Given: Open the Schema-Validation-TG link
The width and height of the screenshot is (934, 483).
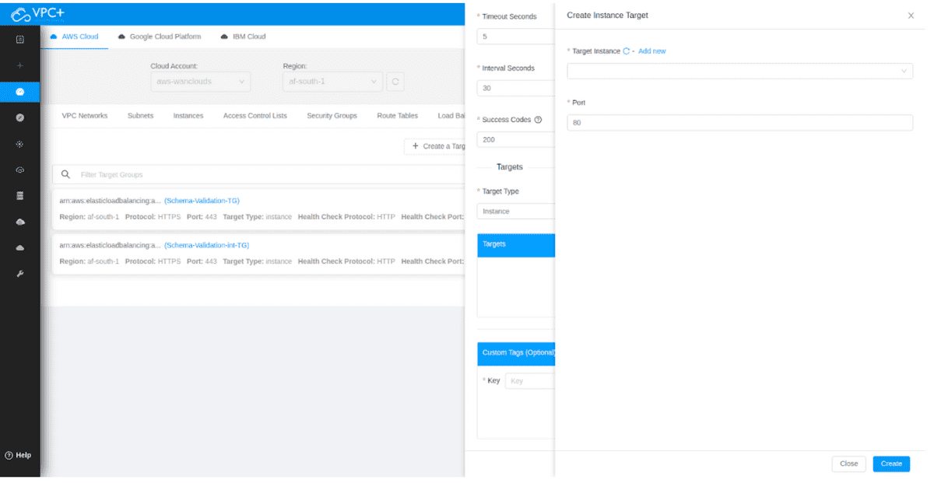Looking at the screenshot, I should click(x=202, y=201).
